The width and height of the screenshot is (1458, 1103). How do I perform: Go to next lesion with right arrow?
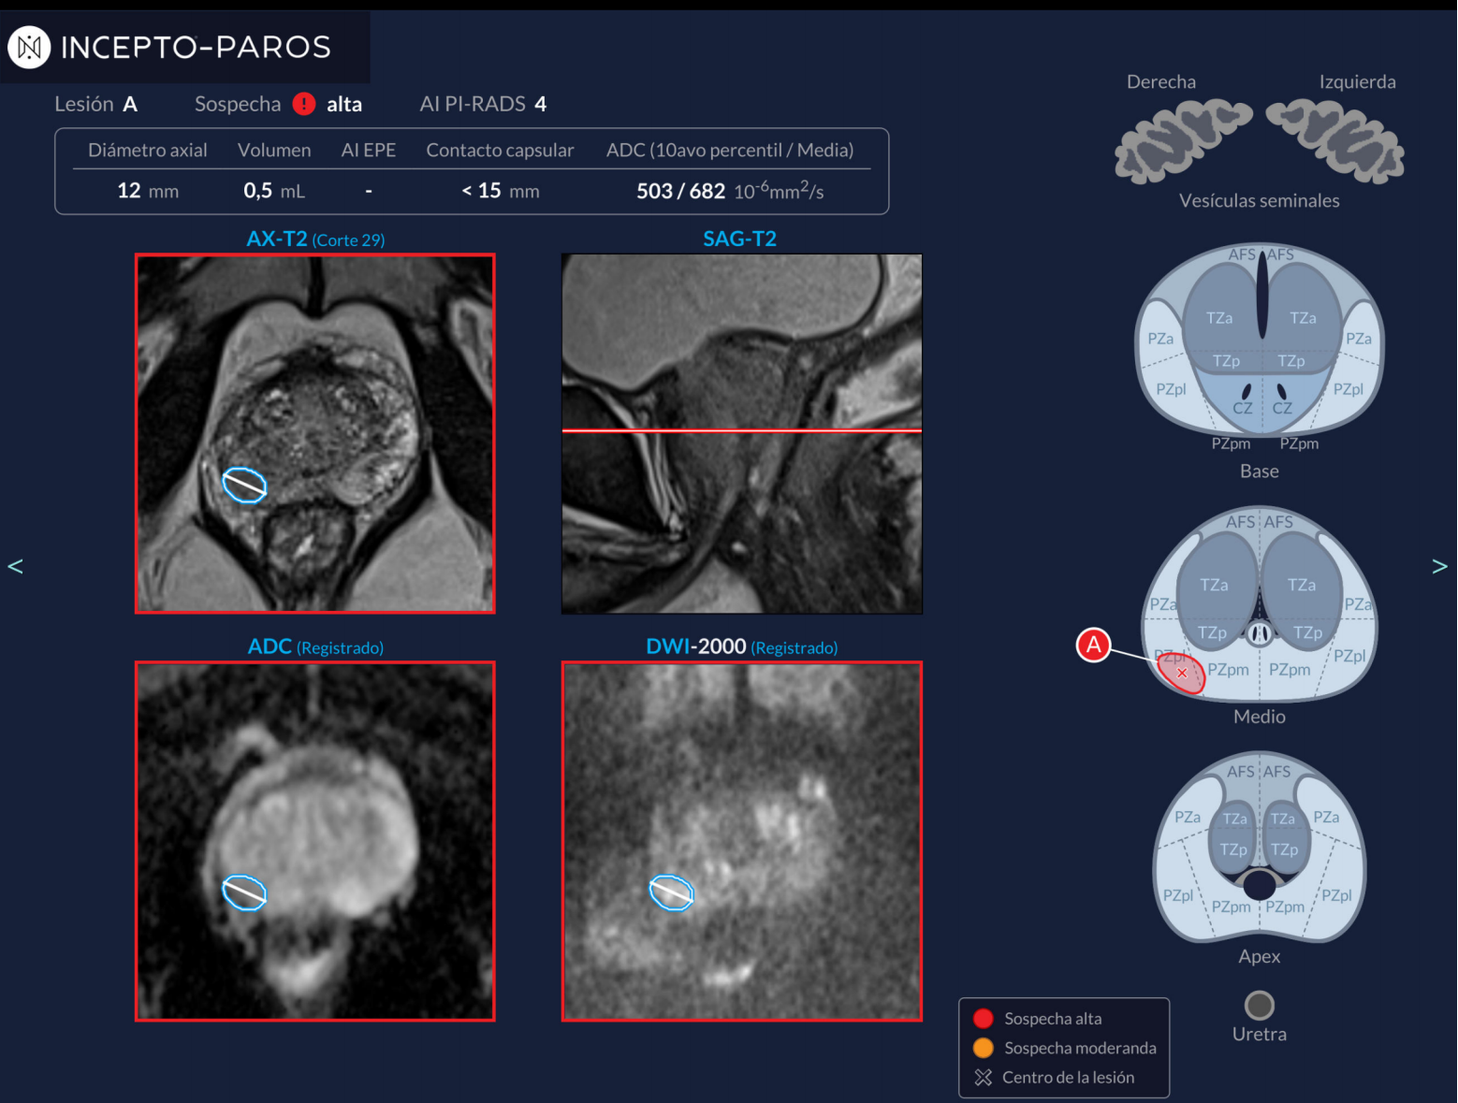(1439, 566)
